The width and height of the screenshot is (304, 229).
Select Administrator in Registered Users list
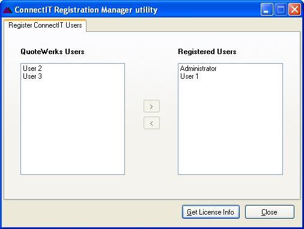[x=198, y=69]
